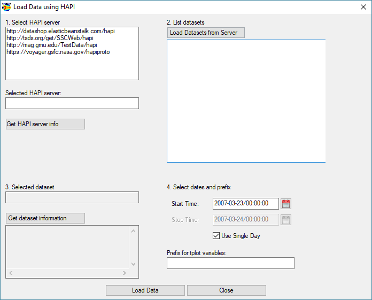Focus the Selected HAPI server text field
Screen dimensions: 372x300
tap(72, 103)
